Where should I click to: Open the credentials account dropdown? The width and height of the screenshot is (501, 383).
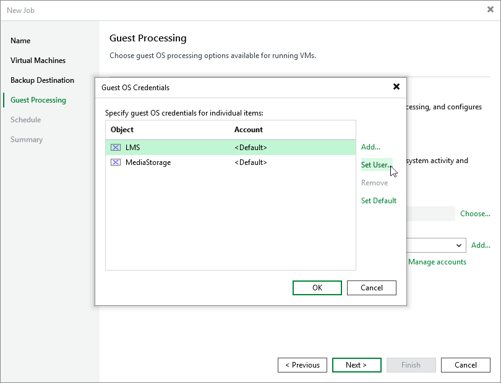tap(458, 245)
